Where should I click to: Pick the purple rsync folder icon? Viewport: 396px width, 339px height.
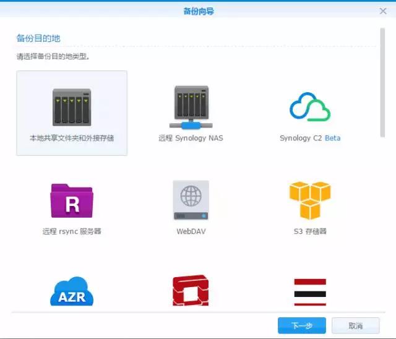point(72,200)
